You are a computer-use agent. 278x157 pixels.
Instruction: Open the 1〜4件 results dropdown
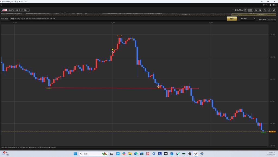(x=248, y=18)
